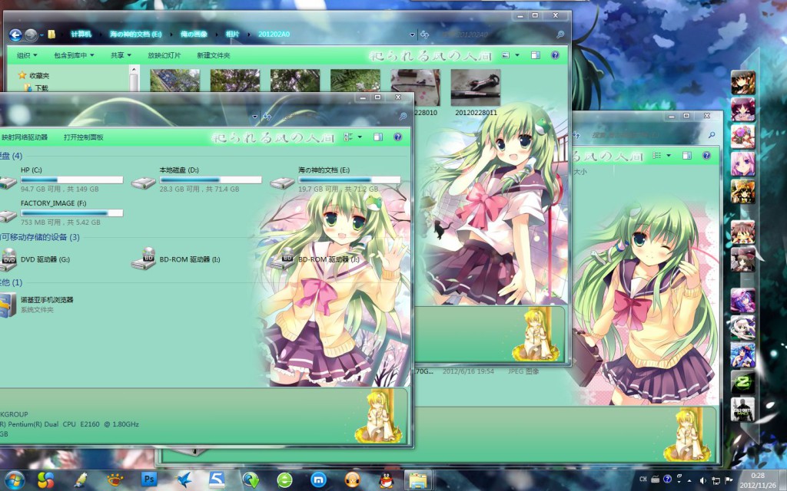Expand the address bar history in 201202A0 window
Viewport: 787px width, 491px height.
click(x=412, y=35)
